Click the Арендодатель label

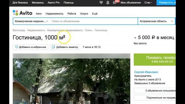tap(143, 76)
